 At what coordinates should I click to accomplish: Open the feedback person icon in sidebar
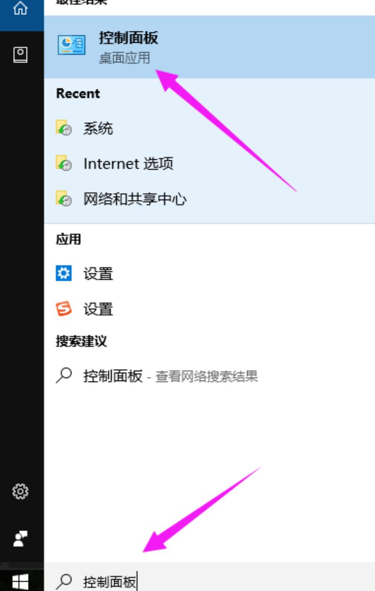click(x=20, y=539)
